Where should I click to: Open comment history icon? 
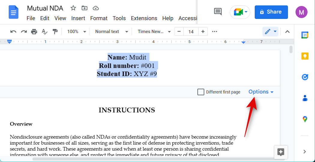218,12
